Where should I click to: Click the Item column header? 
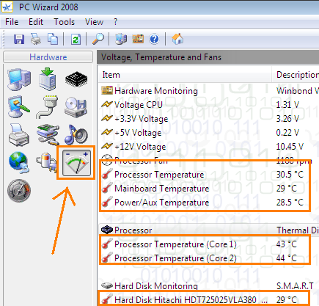tap(185, 75)
